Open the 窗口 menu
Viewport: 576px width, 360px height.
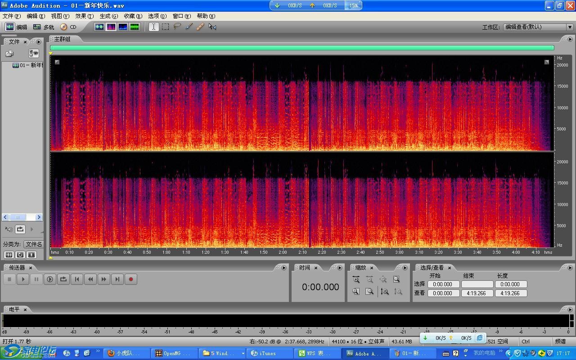[x=181, y=16]
